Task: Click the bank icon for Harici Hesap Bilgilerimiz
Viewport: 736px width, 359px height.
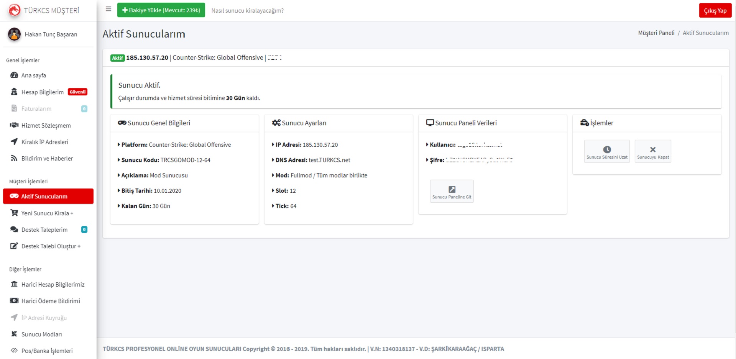Action: point(14,284)
